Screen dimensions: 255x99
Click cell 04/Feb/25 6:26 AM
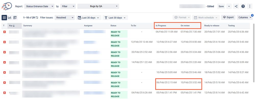(x=142, y=93)
